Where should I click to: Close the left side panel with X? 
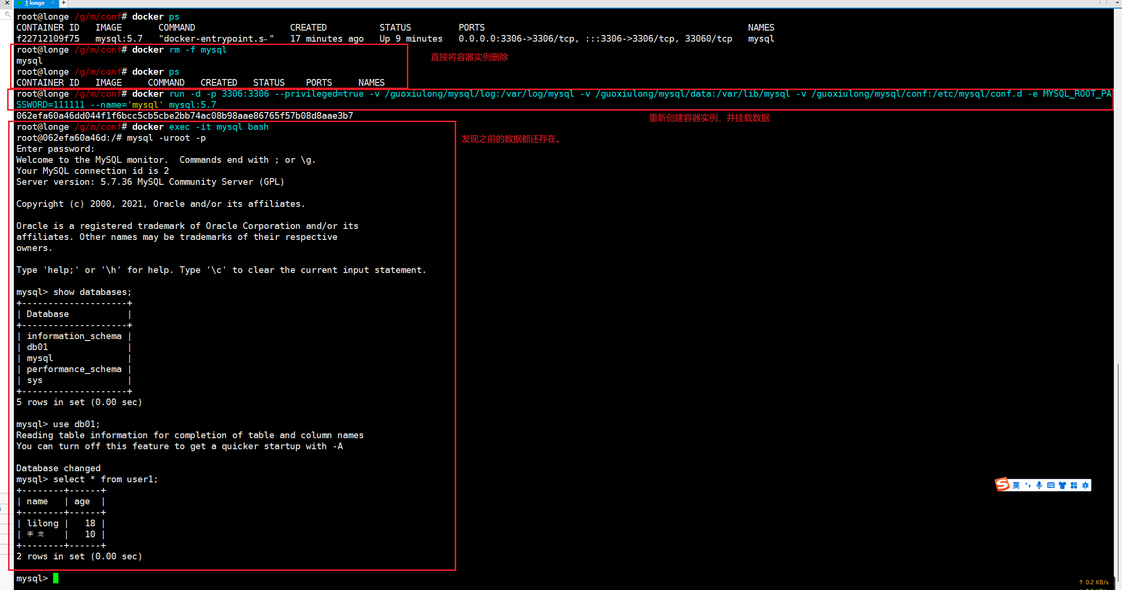coord(7,3)
